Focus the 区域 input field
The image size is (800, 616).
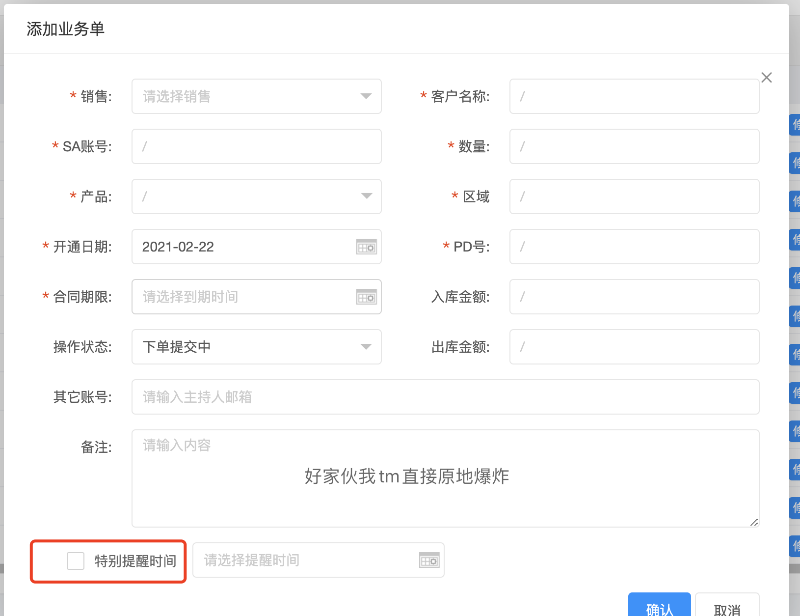point(635,196)
